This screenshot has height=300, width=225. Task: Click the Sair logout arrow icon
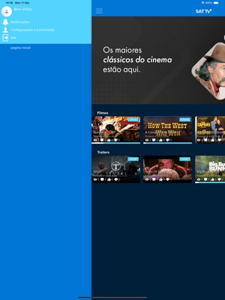tap(6, 37)
